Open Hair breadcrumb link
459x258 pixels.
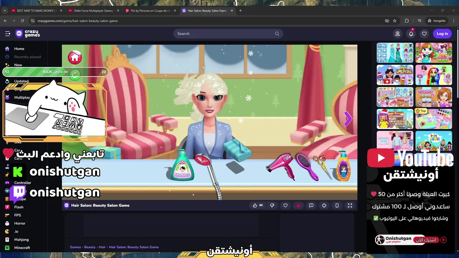(x=102, y=247)
